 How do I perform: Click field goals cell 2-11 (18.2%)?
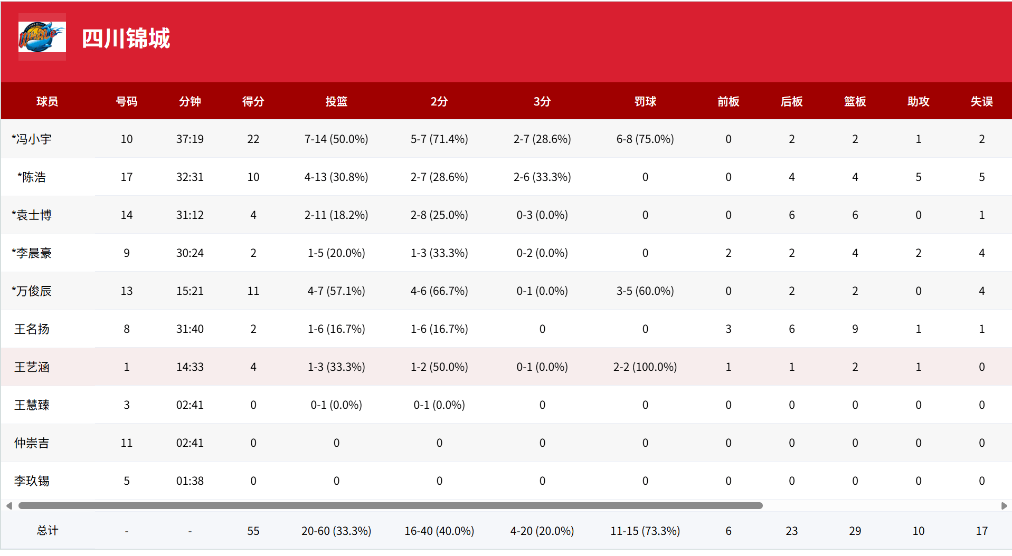coord(336,215)
